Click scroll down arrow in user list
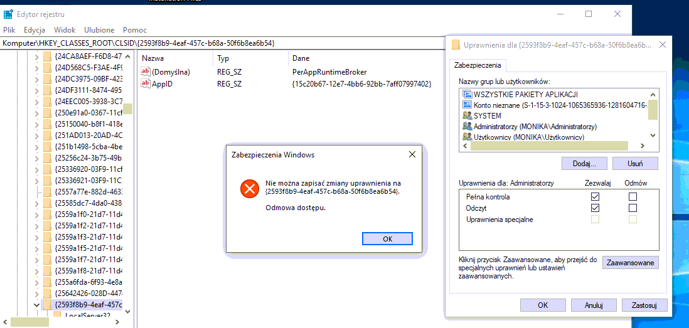 [x=653, y=135]
